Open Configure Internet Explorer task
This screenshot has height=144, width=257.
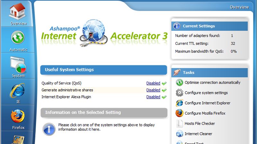(208, 103)
